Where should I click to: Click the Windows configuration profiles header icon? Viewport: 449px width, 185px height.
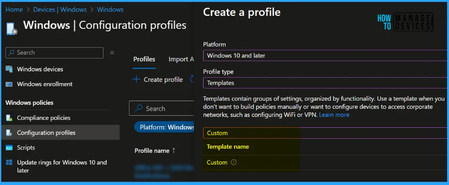point(12,28)
